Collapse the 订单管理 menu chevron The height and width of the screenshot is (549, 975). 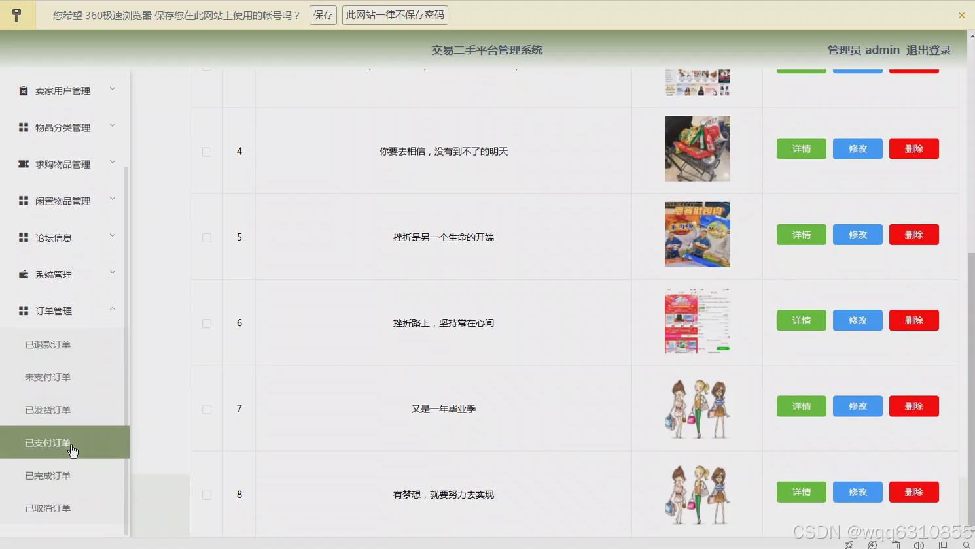click(112, 308)
